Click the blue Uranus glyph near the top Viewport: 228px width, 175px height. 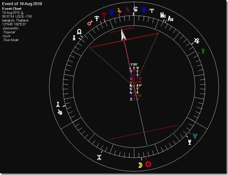tap(144, 10)
